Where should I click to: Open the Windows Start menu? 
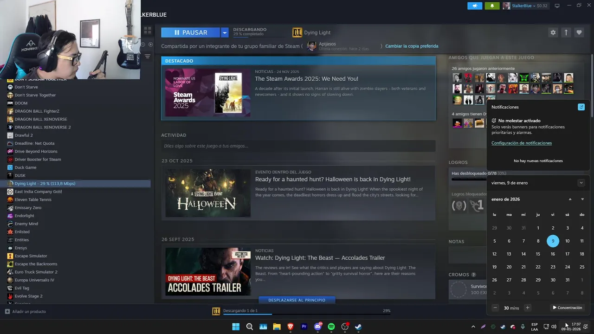pos(236,327)
